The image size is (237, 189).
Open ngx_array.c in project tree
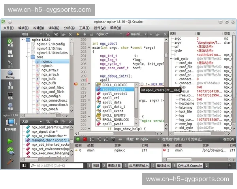(50, 70)
